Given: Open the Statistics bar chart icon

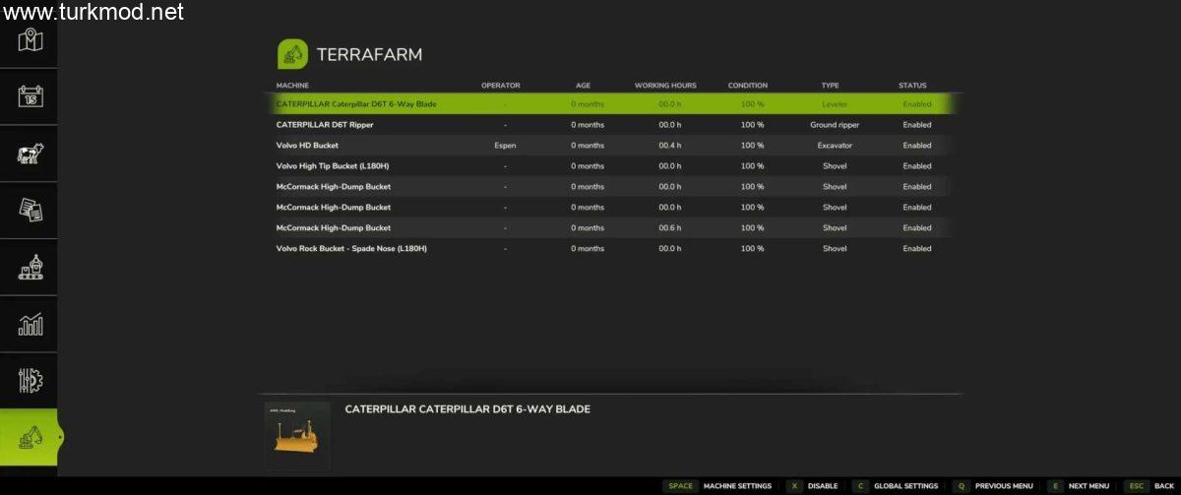Looking at the screenshot, I should coord(30,324).
